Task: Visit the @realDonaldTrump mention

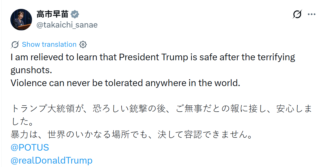Action: coord(51,160)
